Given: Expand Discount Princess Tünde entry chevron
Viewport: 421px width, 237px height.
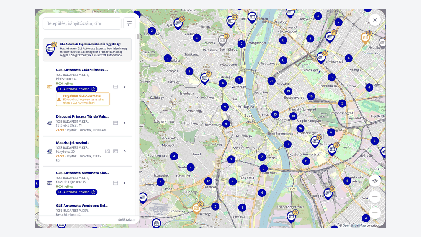Looking at the screenshot, I should (x=125, y=123).
